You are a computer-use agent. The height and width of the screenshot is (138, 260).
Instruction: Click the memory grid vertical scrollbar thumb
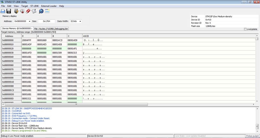coord(257,39)
